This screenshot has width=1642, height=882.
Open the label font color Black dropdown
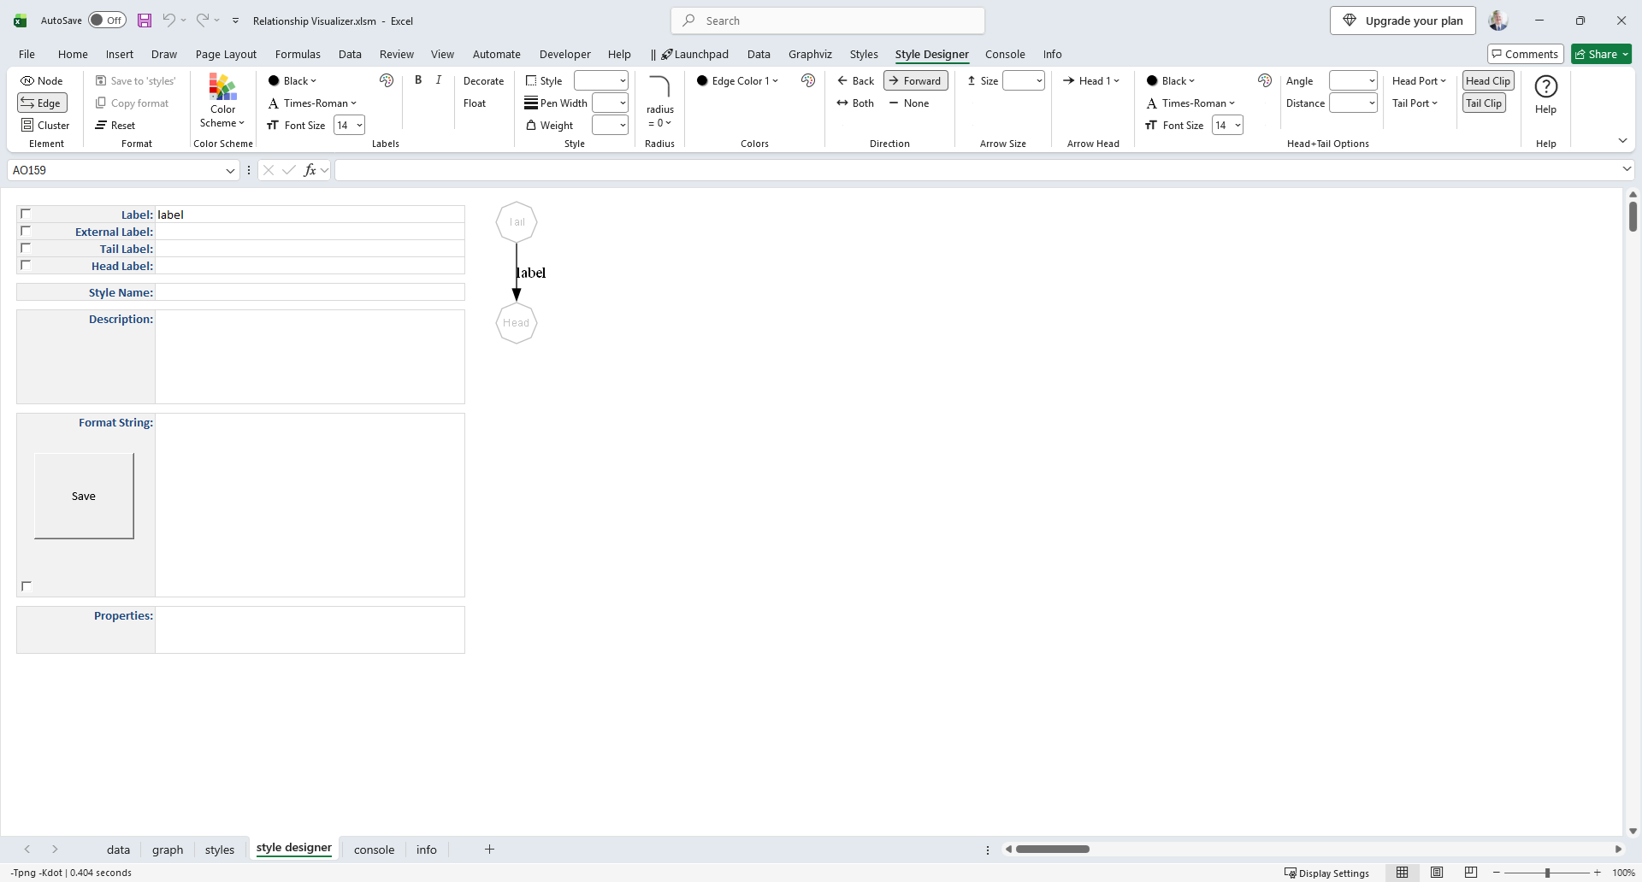pos(292,80)
